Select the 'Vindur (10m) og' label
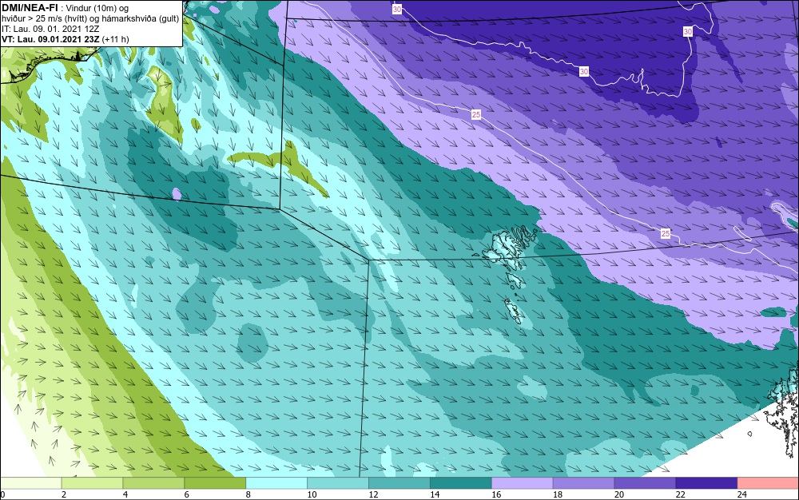This screenshot has height=500, width=799. point(97,8)
